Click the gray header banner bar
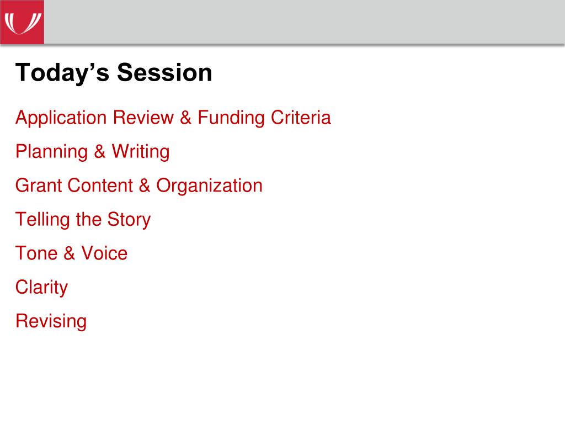Image resolution: width=565 pixels, height=424 pixels. click(305, 22)
